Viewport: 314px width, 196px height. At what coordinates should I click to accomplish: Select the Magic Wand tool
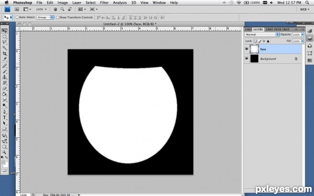[x=4, y=48]
